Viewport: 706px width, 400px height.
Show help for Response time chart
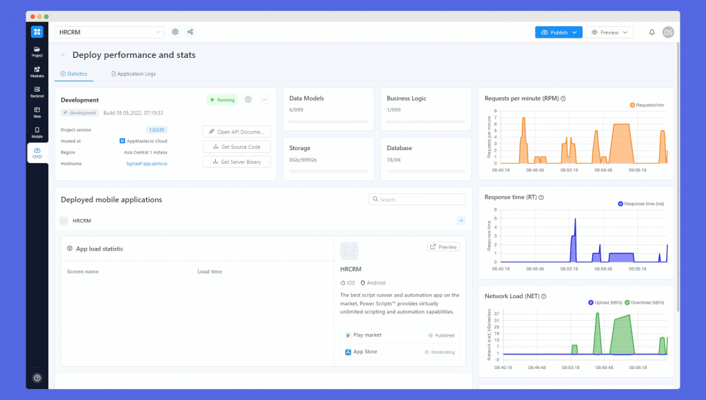point(541,198)
